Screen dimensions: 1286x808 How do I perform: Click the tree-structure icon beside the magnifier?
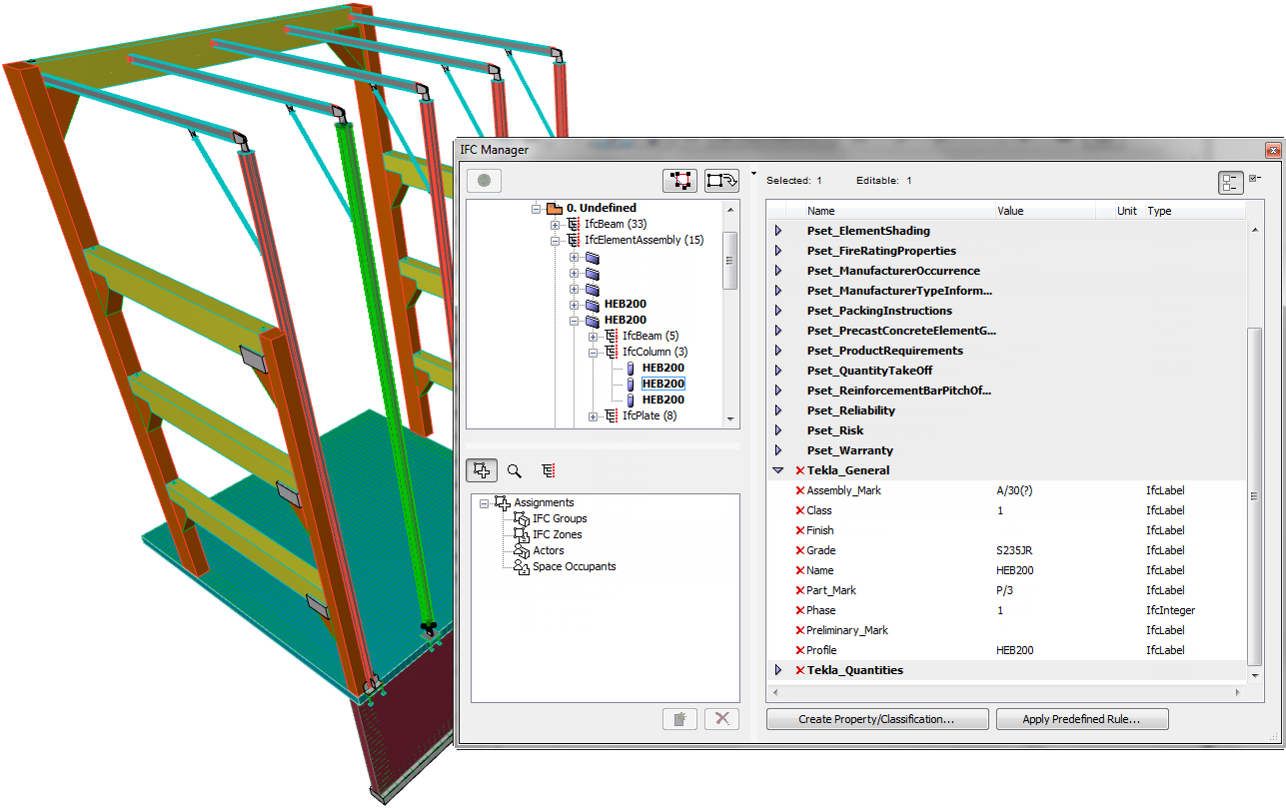coord(548,470)
